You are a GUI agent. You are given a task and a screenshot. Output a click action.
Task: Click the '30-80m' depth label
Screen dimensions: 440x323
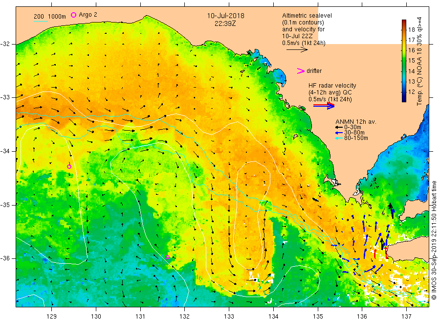(x=354, y=133)
